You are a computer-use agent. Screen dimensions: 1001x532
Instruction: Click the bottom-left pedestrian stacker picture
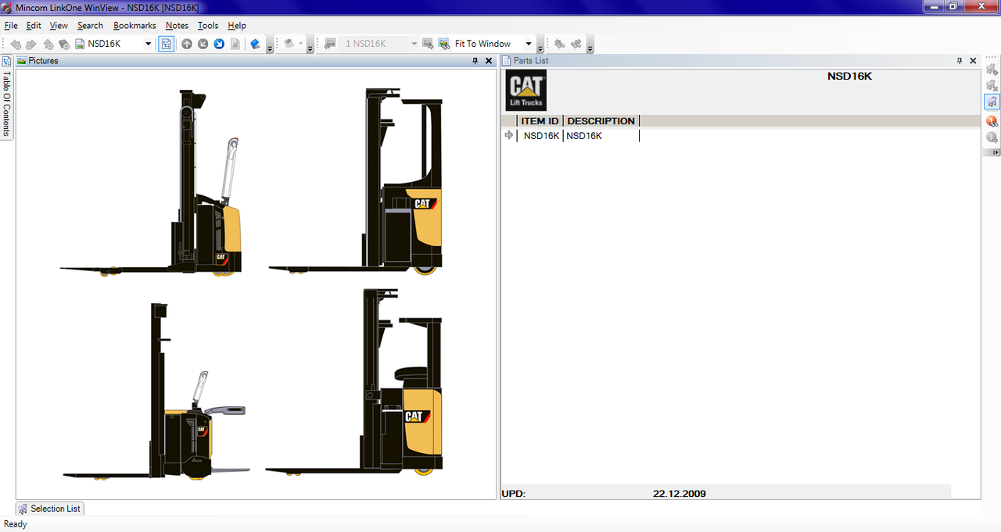point(156,391)
